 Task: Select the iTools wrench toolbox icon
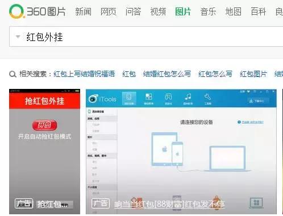click(x=207, y=99)
